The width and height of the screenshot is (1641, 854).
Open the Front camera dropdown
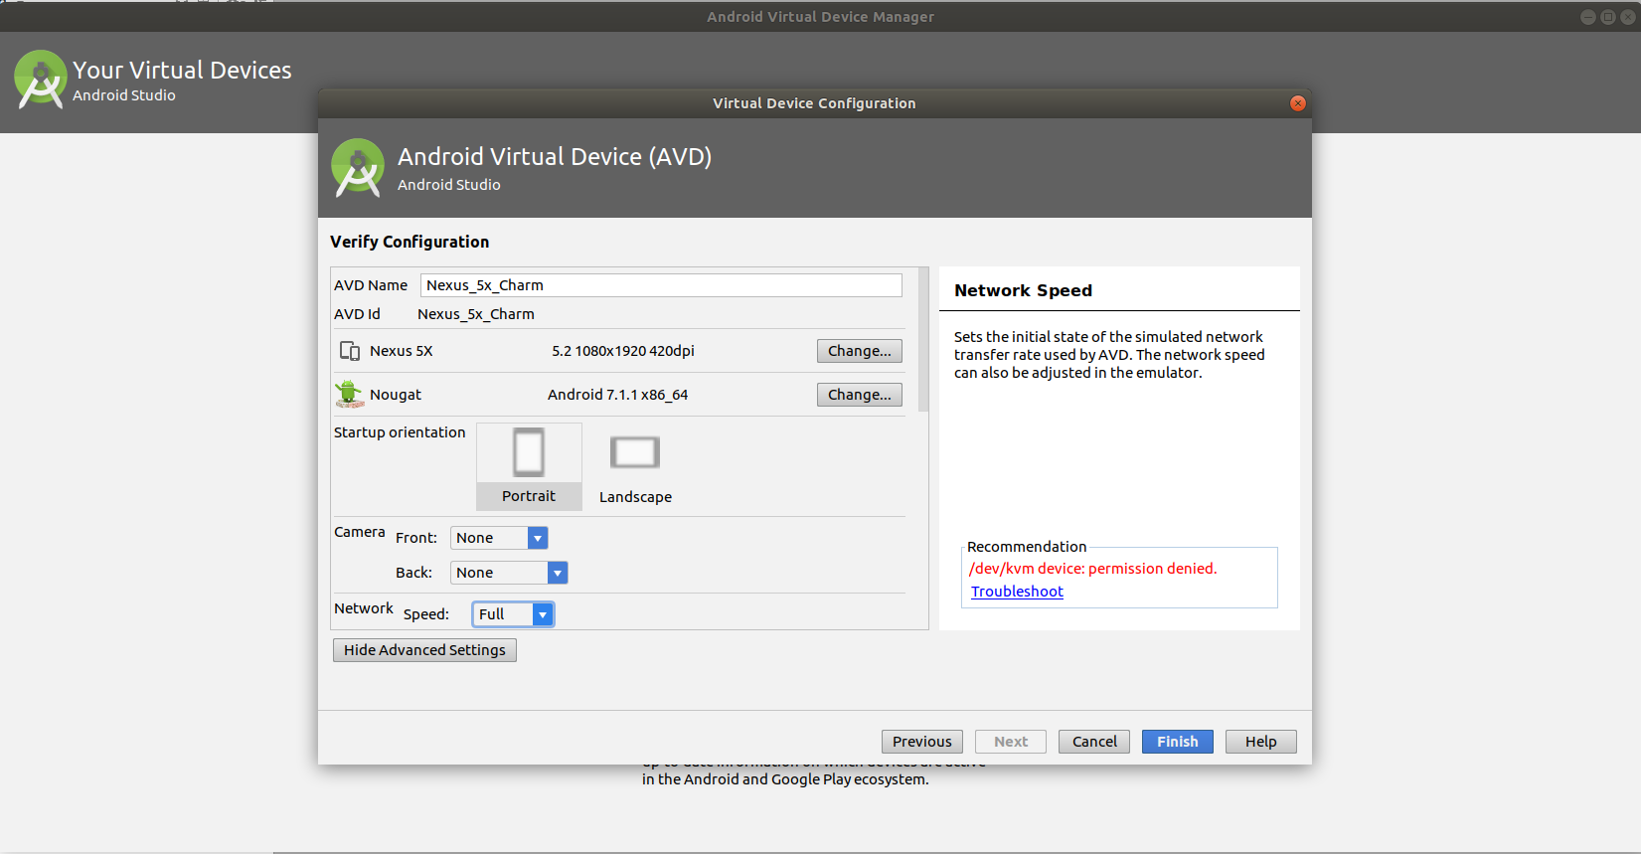(x=499, y=538)
